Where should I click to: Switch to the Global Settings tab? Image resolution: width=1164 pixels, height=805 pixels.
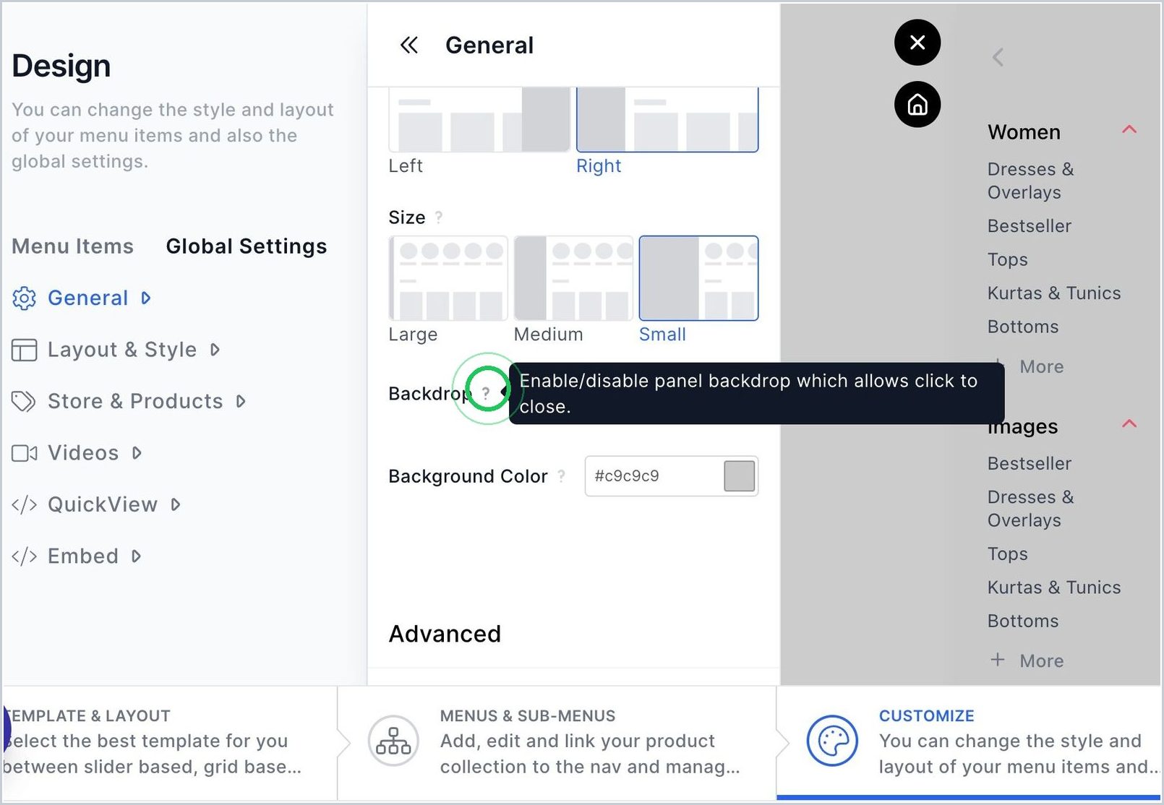pos(247,246)
